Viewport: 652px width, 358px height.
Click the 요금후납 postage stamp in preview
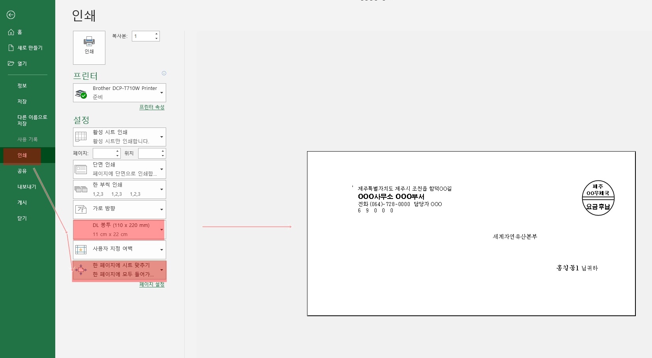coord(598,198)
